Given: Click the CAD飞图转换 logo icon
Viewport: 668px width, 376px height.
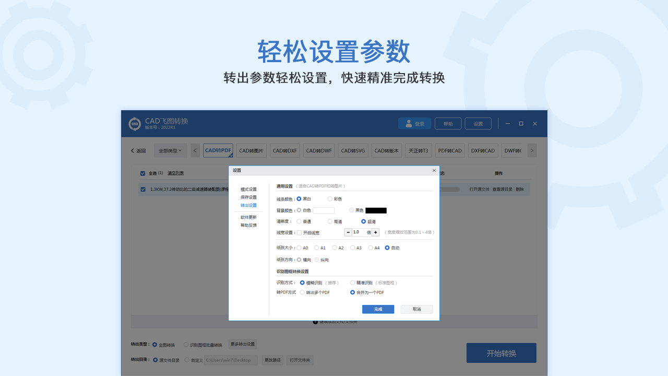Looking at the screenshot, I should (135, 123).
